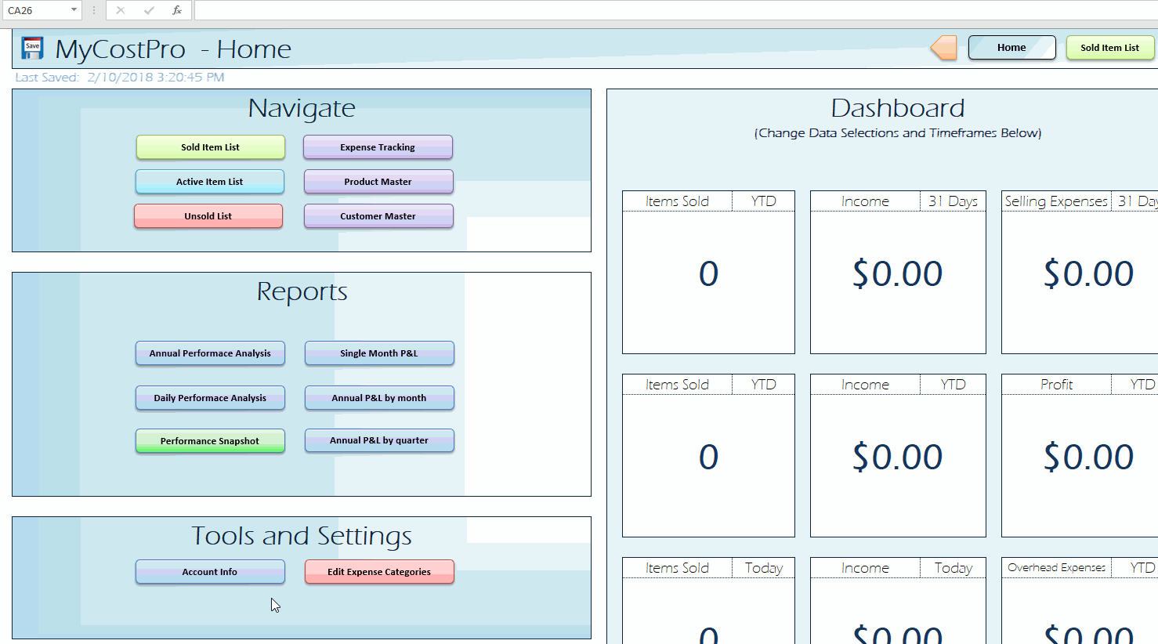Open Expense Tracking
Screen dimensions: 1158x644
378,147
